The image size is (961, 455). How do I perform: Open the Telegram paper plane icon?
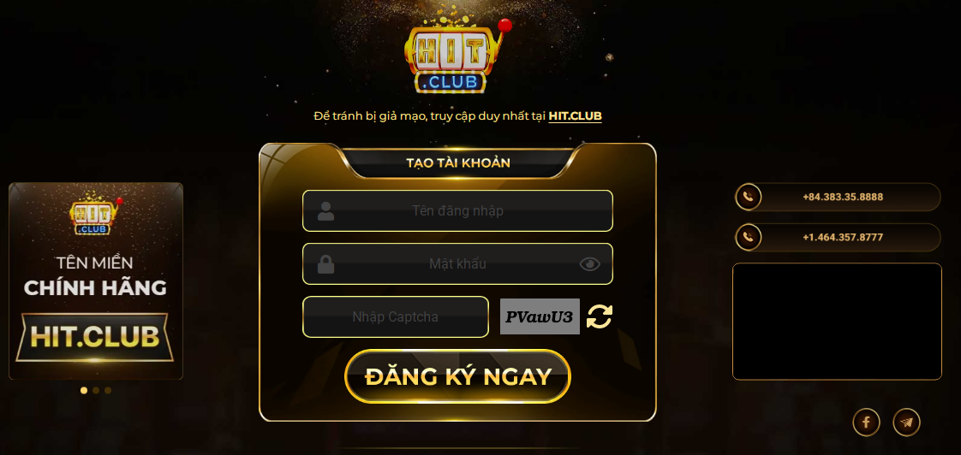coord(906,422)
